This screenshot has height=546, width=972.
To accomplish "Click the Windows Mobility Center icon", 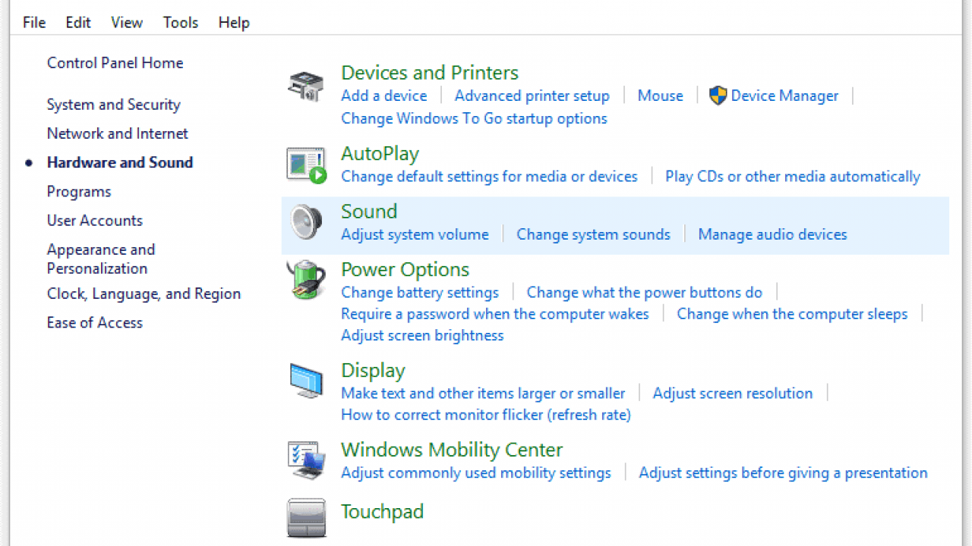I will [x=306, y=460].
